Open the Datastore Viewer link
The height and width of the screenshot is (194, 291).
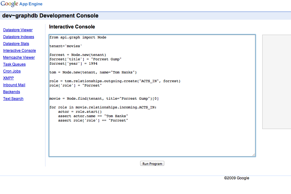tap(18, 30)
